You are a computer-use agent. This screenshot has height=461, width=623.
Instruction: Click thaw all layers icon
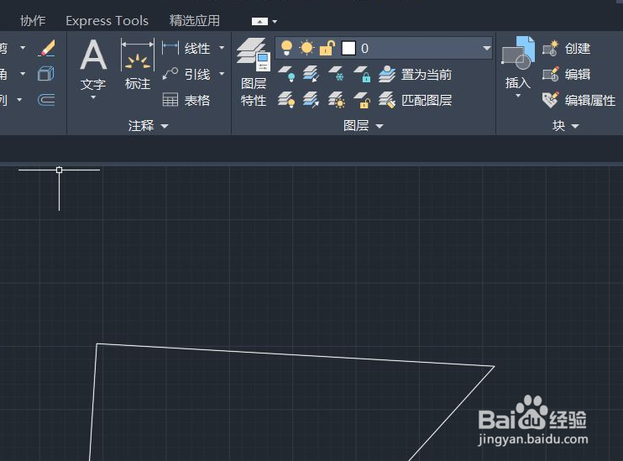(x=337, y=100)
